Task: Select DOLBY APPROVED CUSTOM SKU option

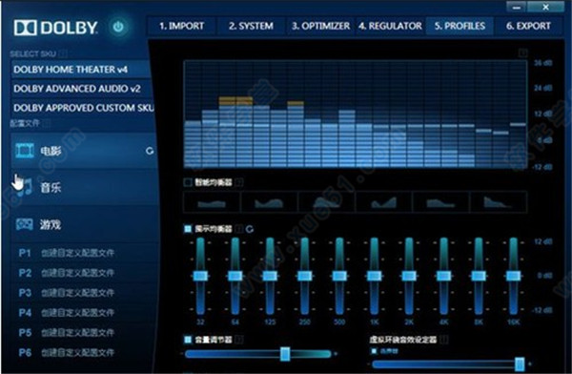Action: (x=83, y=108)
